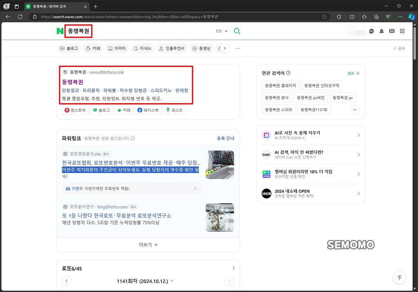Open 한국로또협회 로또번호분석 ad link
418x292 pixels.
(x=131, y=163)
